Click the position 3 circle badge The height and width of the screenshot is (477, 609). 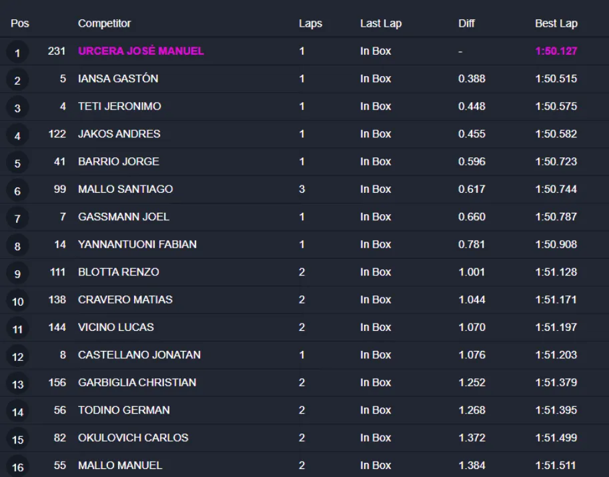pos(17,108)
